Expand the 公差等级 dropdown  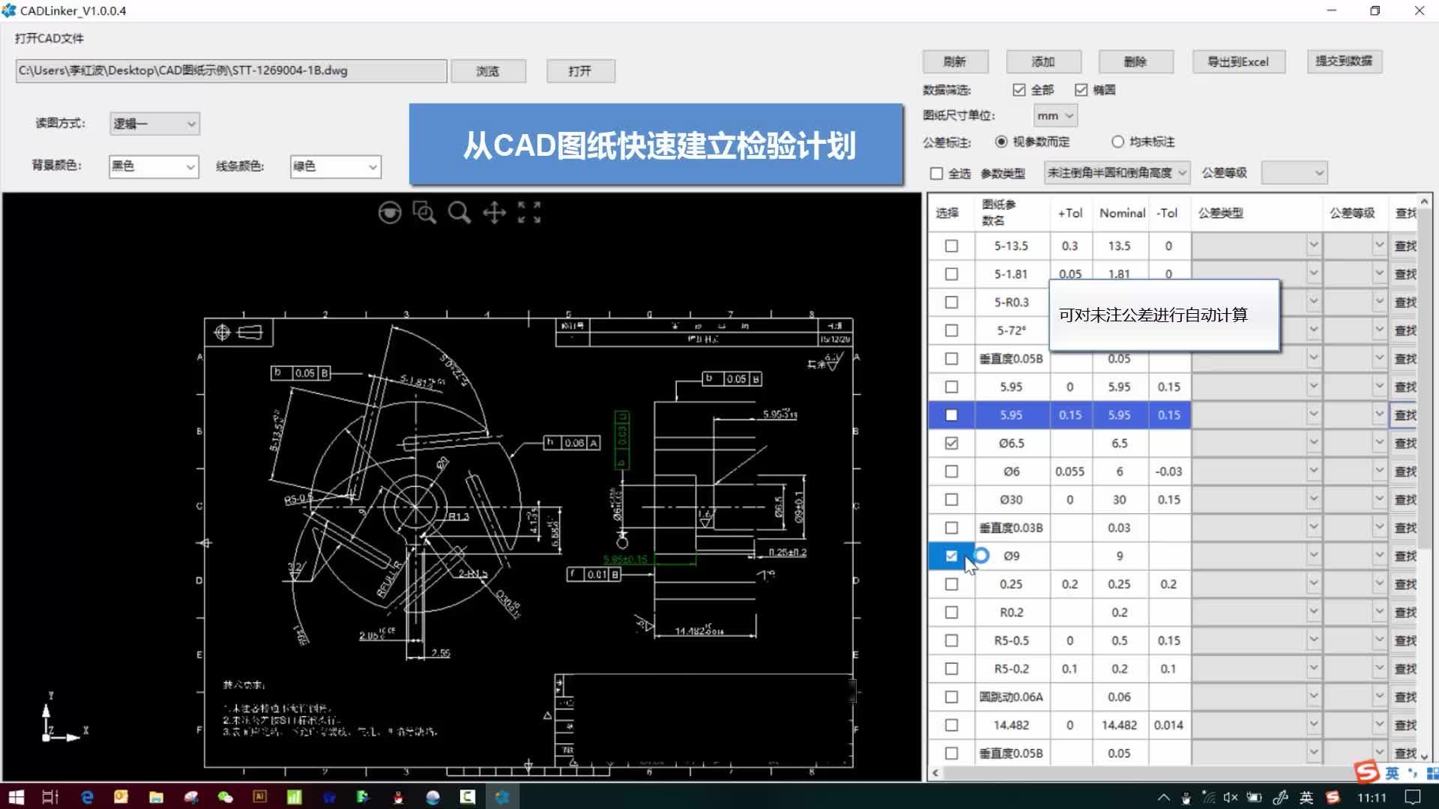[1293, 172]
